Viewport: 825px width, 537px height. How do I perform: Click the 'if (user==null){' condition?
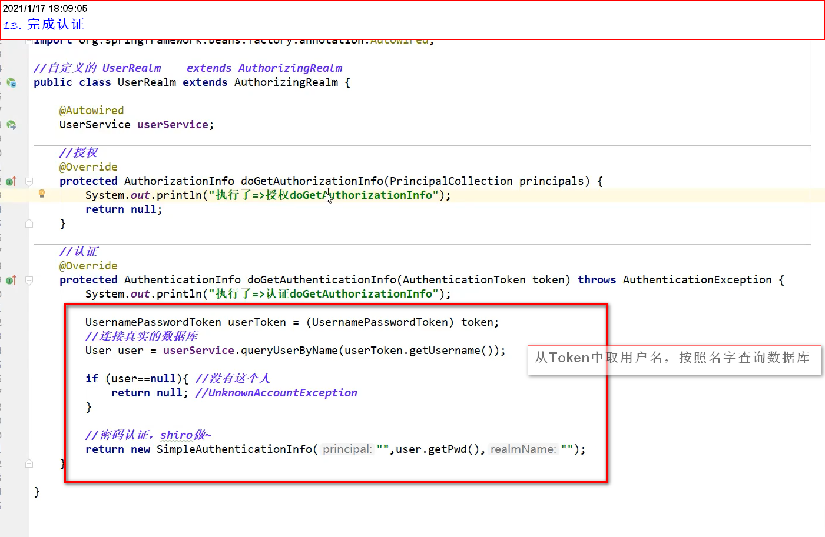point(137,379)
